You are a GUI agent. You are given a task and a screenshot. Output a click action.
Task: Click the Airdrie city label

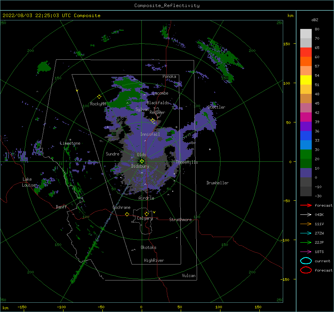[146, 198]
